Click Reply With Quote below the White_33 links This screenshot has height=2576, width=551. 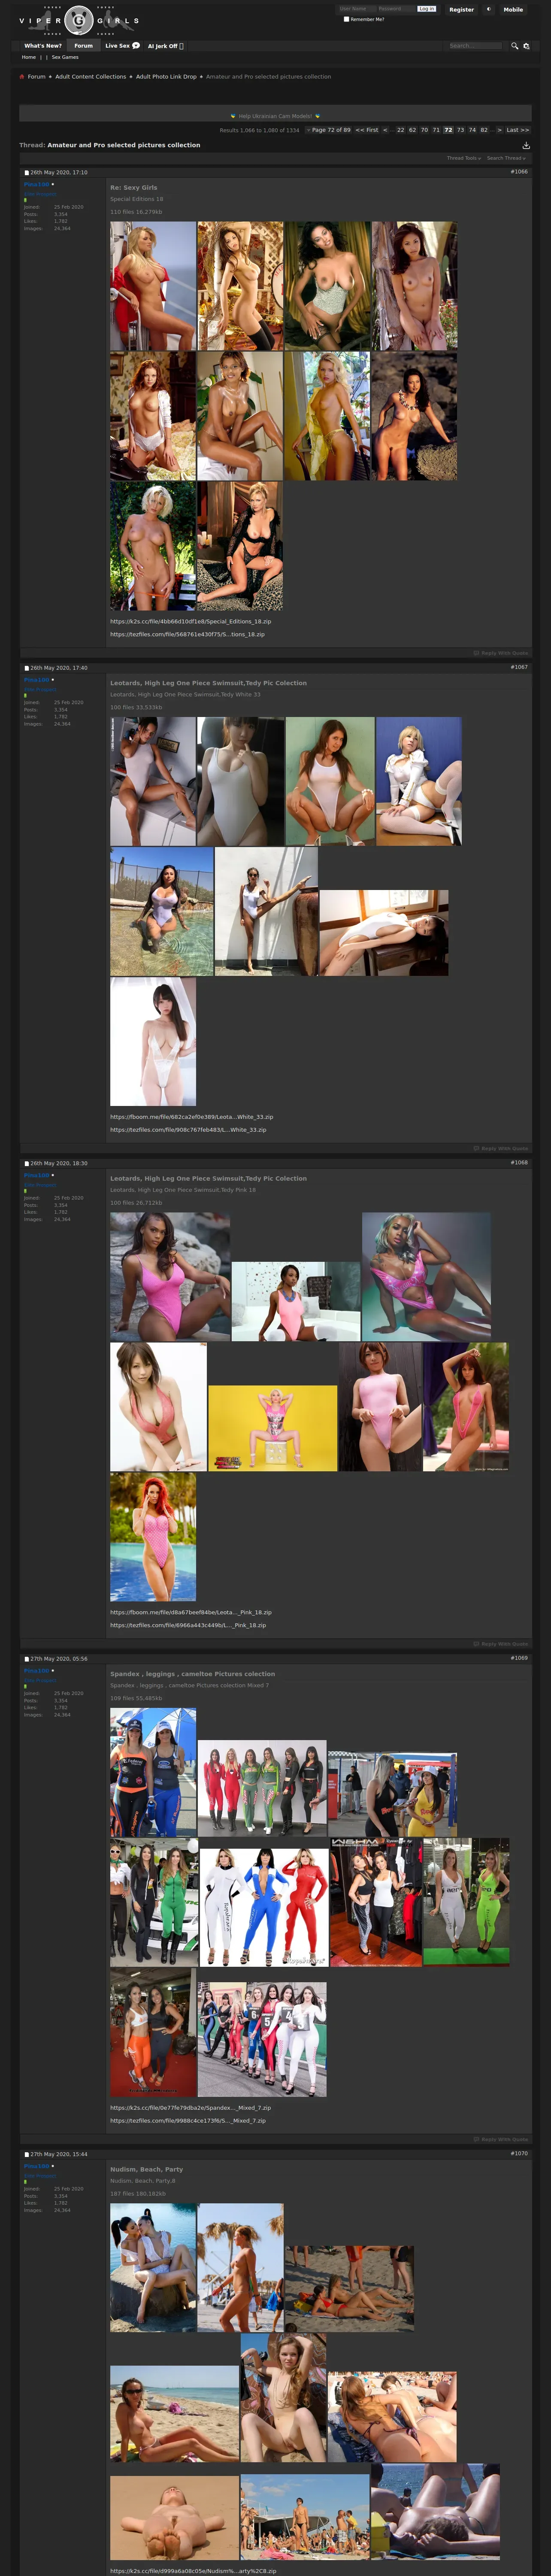click(501, 1148)
